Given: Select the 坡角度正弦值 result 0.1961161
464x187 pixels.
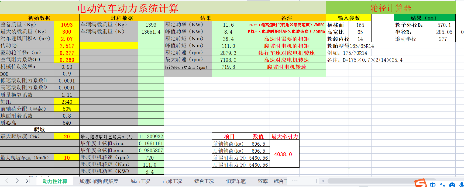Looking at the screenshot, I should tap(151, 143).
